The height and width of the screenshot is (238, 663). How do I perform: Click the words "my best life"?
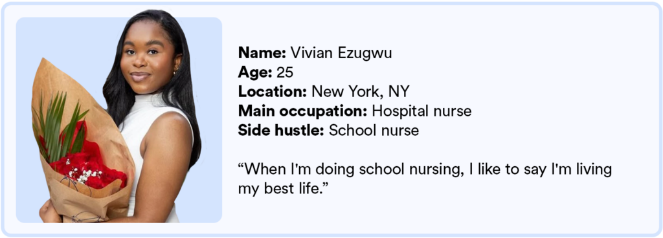[278, 189]
